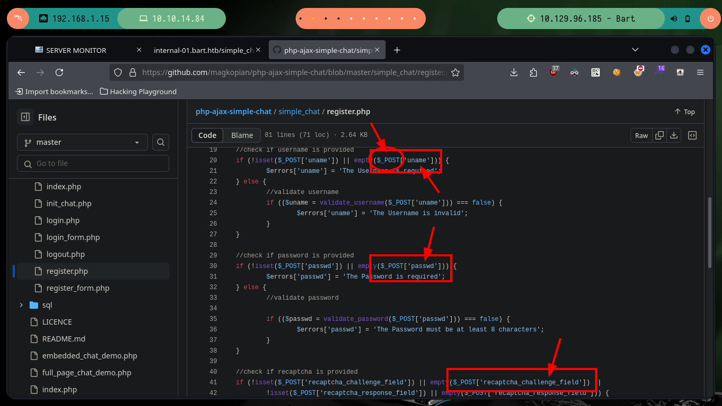Click the last extension icon before hamburger menu
Image resolution: width=722 pixels, height=406 pixels.
(680, 72)
